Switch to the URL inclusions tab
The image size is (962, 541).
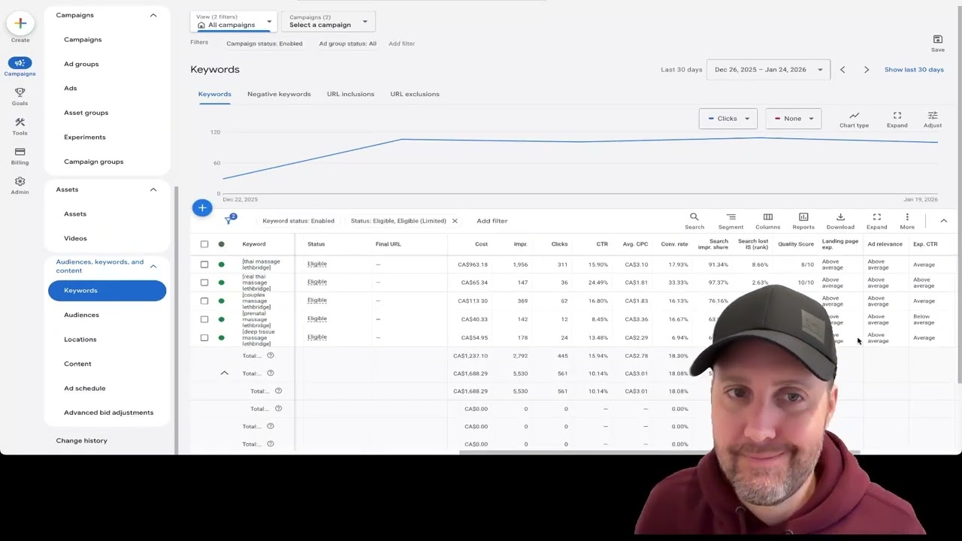click(x=350, y=94)
